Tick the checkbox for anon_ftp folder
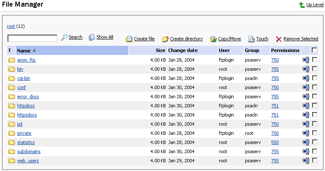This screenshot has height=171, width=325. click(x=315, y=60)
